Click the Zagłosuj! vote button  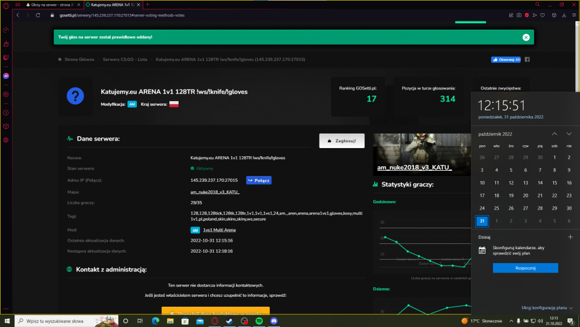(x=342, y=141)
